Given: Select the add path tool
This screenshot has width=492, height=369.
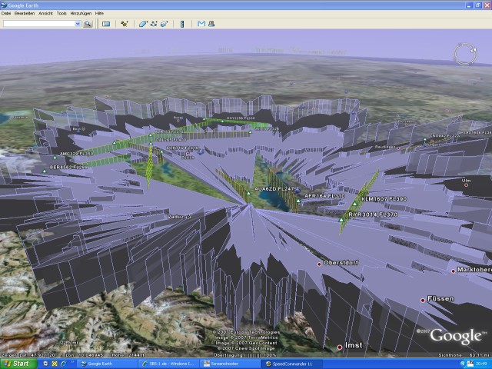Looking at the screenshot, I should tap(154, 24).
